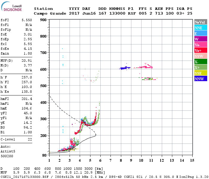Click the 200 km height axis label
209x179 pixels.
point(43,135)
